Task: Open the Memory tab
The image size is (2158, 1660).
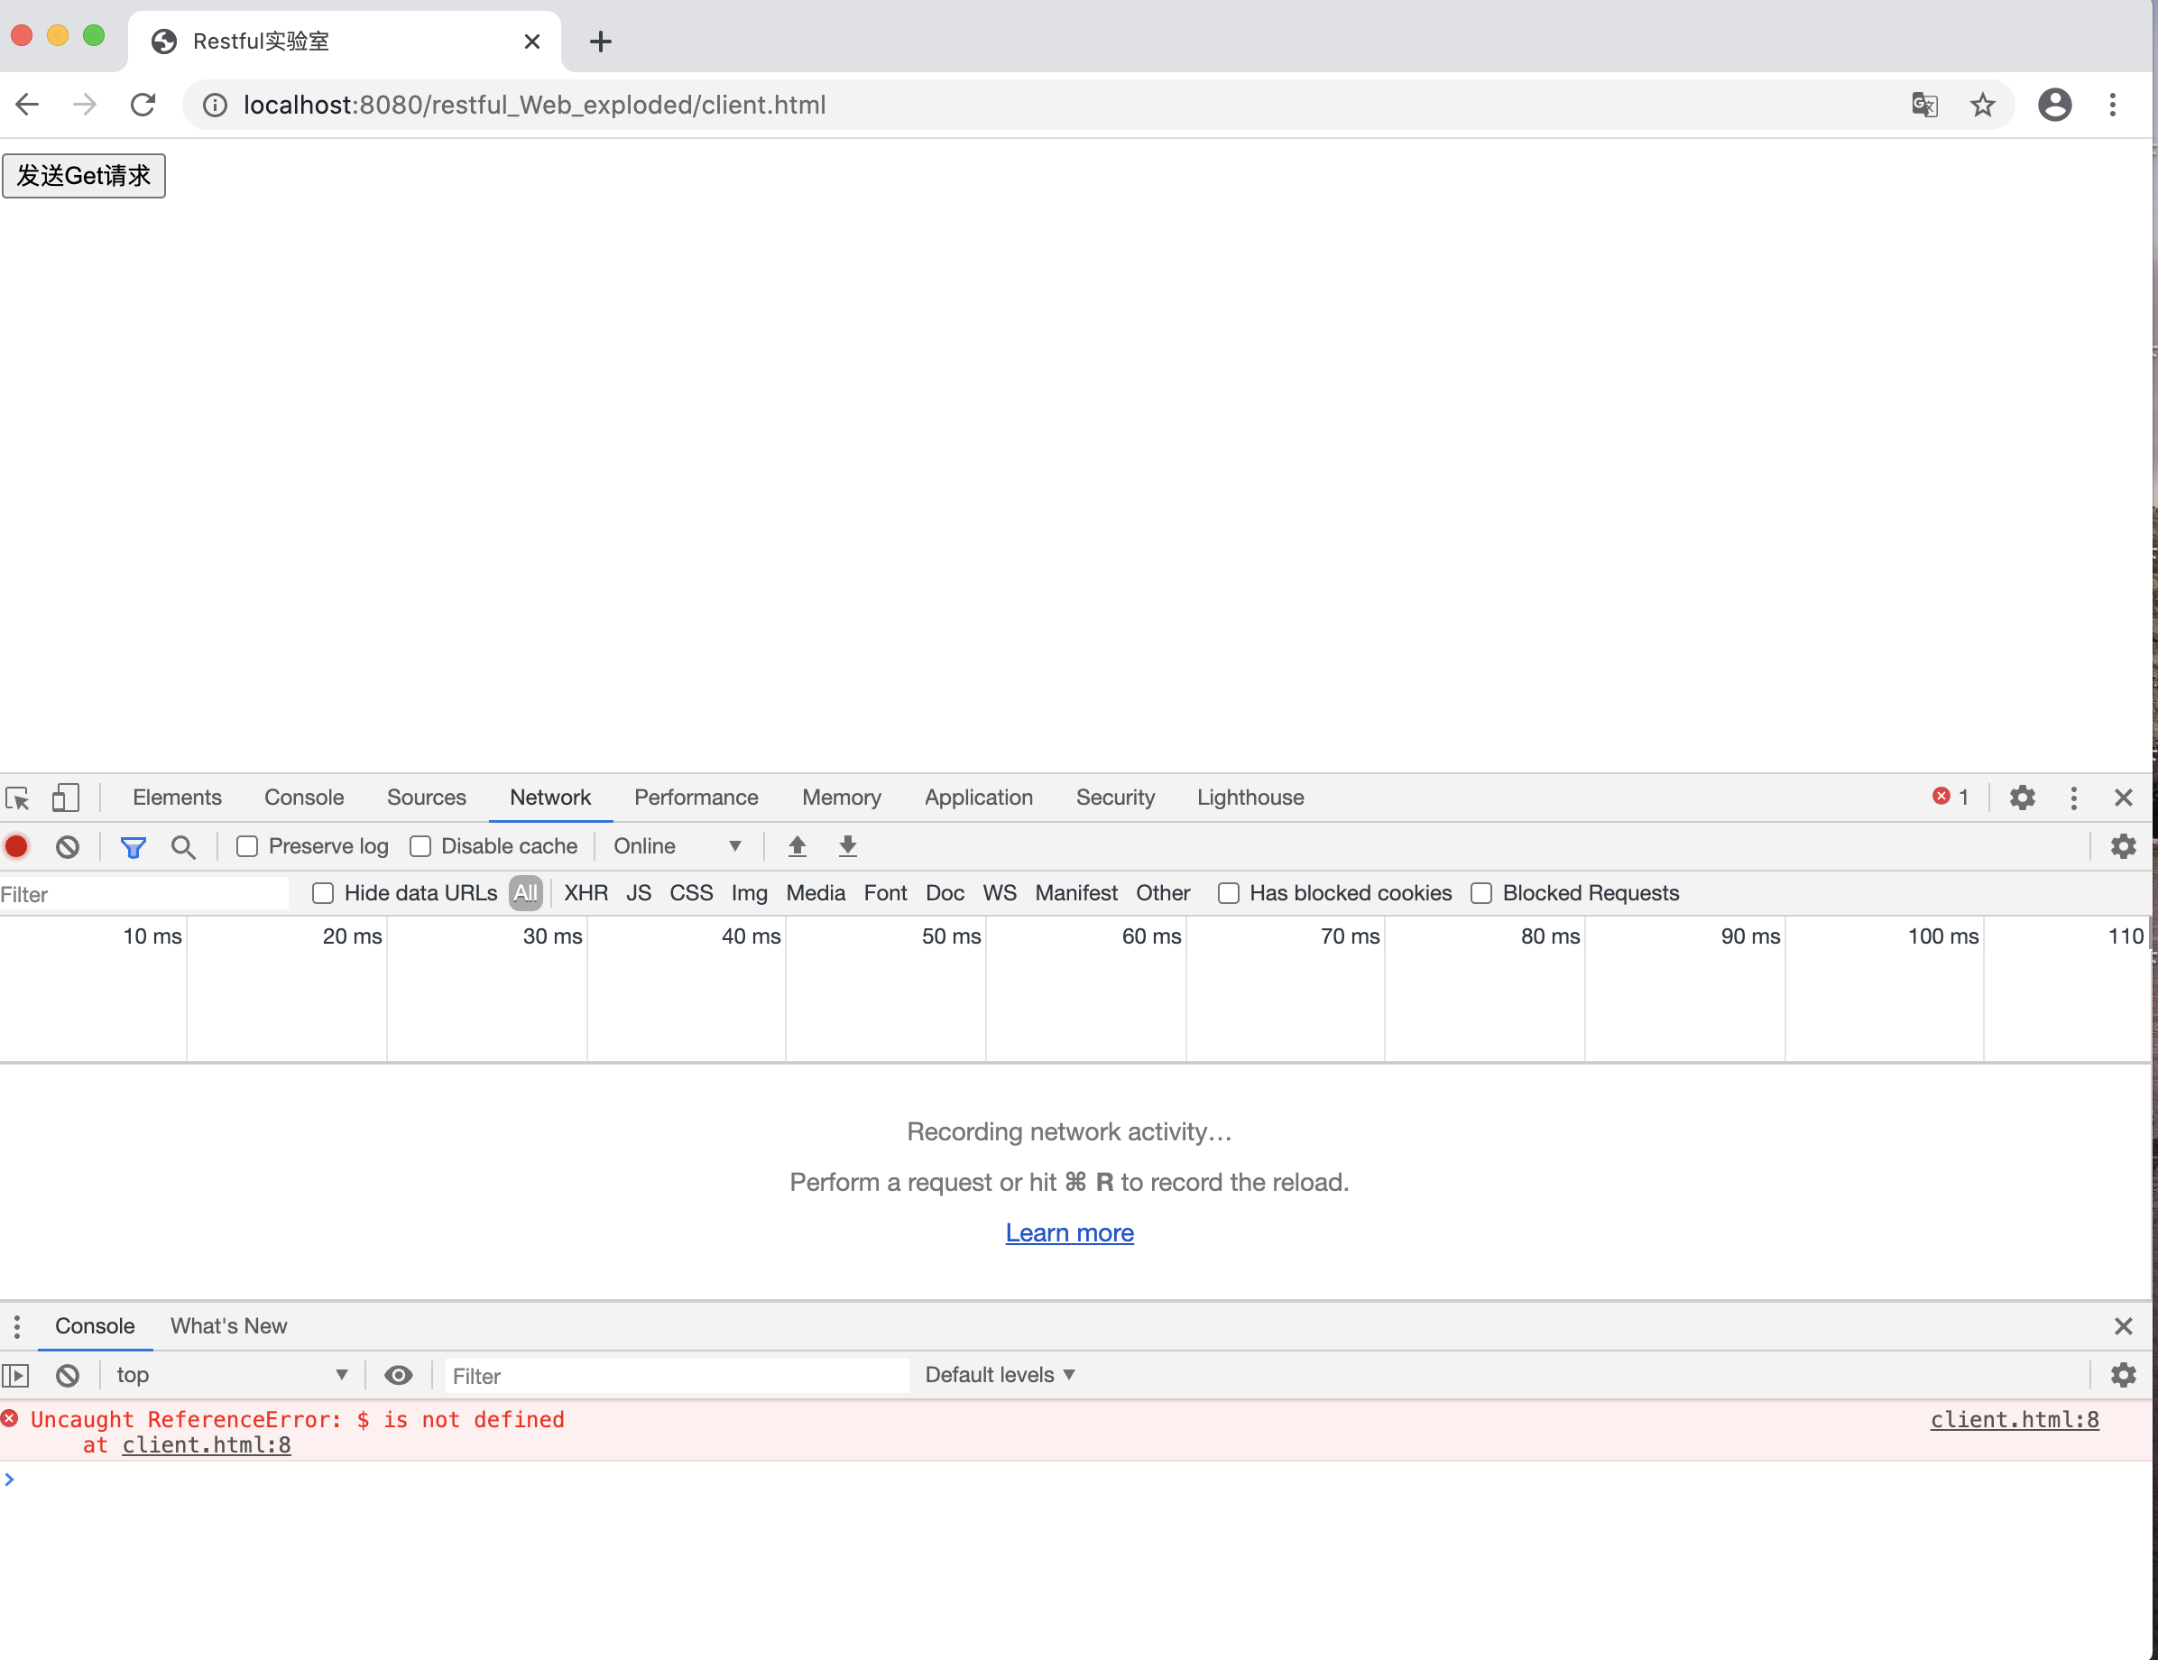Action: 841,798
